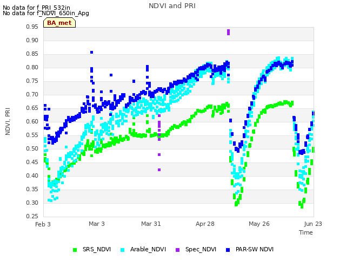Image resolution: width=346 pixels, height=260 pixels.
Task: Click the x-axis title 'Time'
Action: coord(306,232)
